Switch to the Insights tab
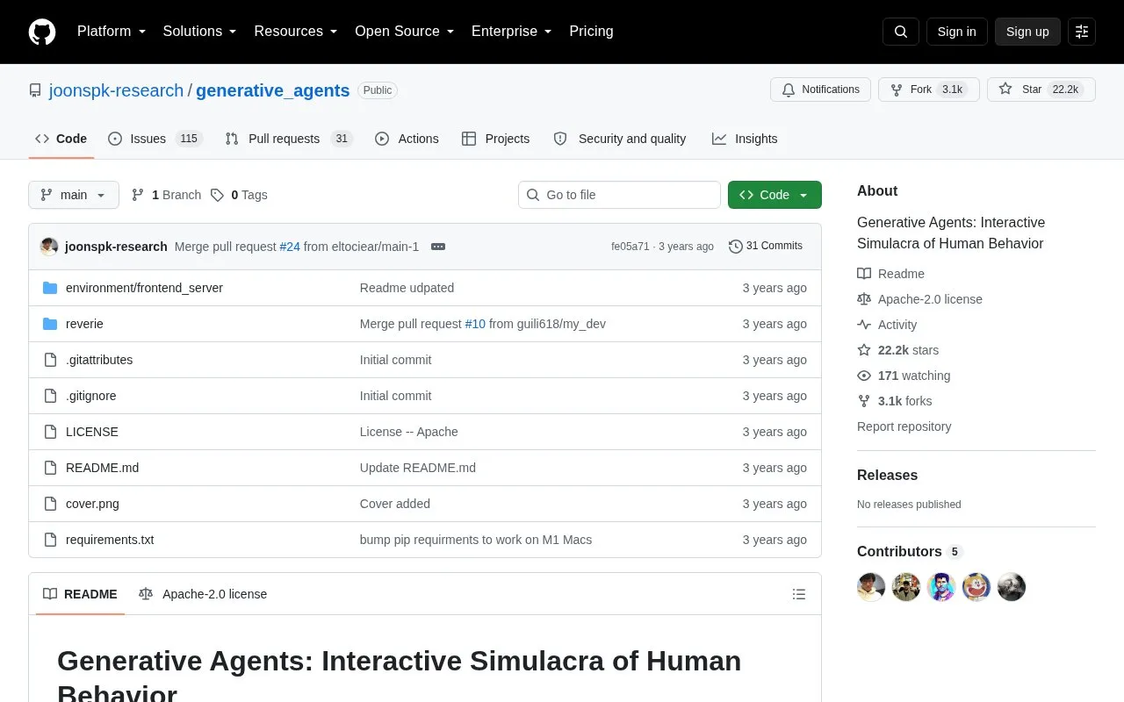1124x702 pixels. (745, 139)
